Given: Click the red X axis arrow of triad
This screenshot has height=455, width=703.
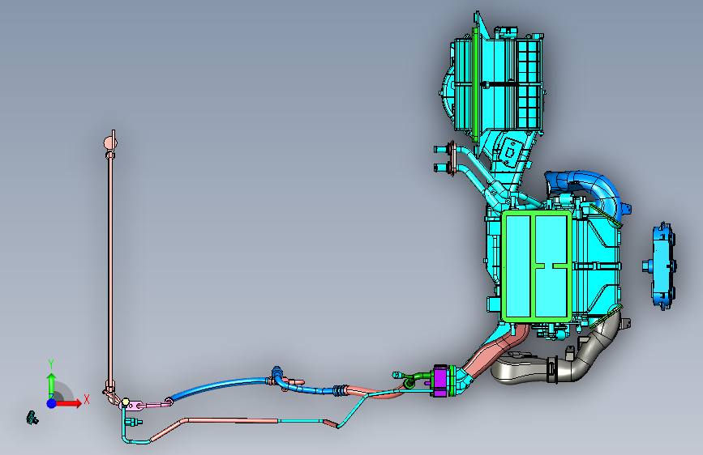Looking at the screenshot, I should (x=70, y=403).
